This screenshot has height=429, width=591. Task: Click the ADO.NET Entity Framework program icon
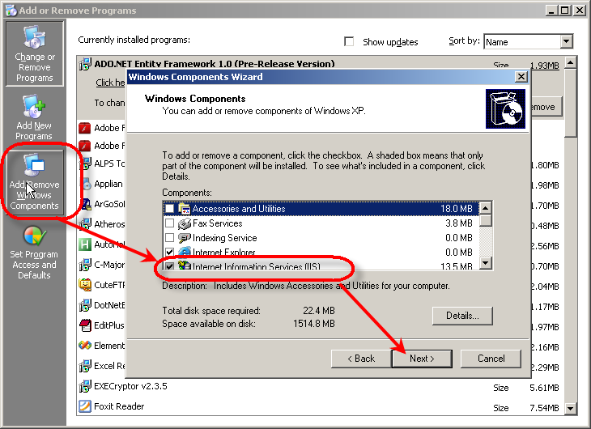pos(85,64)
